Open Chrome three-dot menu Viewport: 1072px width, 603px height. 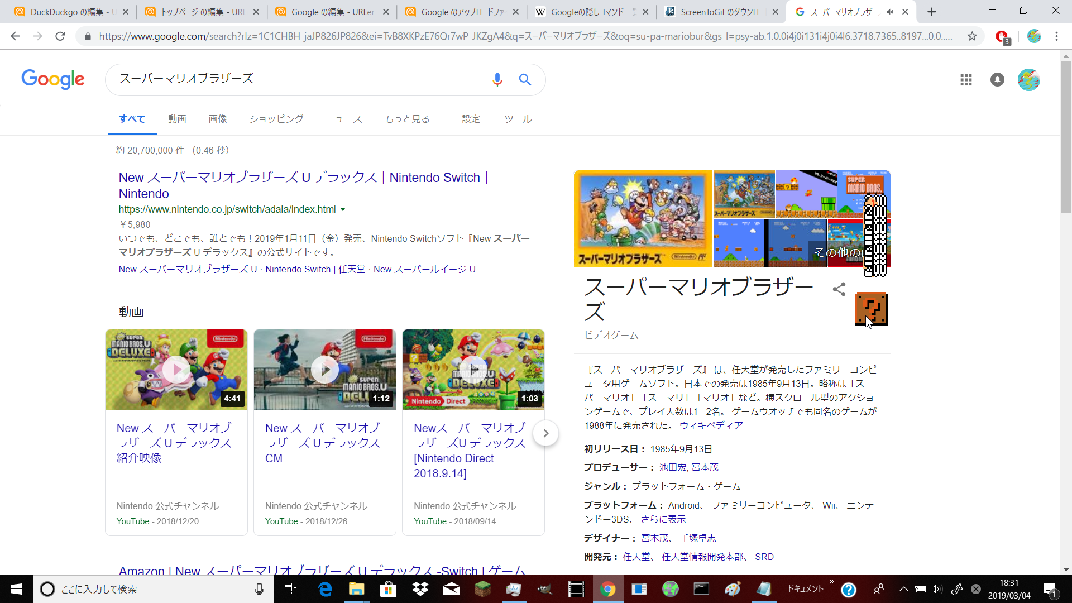pos(1056,36)
